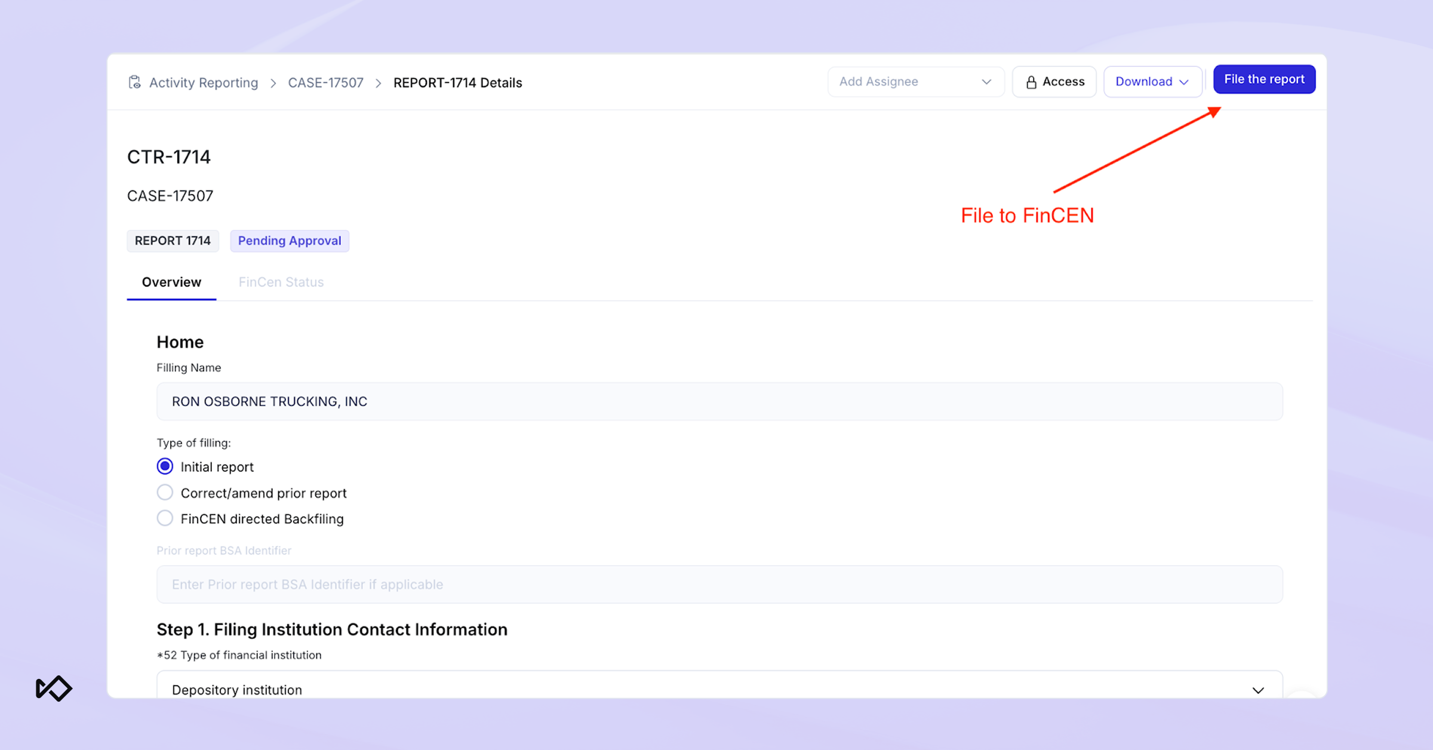
Task: Choose FinCEN directed Backfiling radio
Action: (165, 518)
